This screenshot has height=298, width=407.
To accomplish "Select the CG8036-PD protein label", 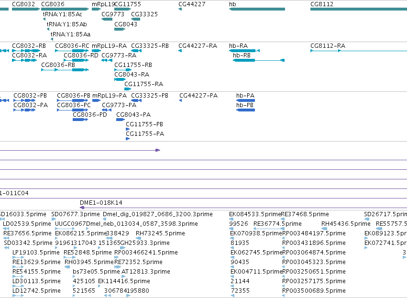I will (90, 115).
